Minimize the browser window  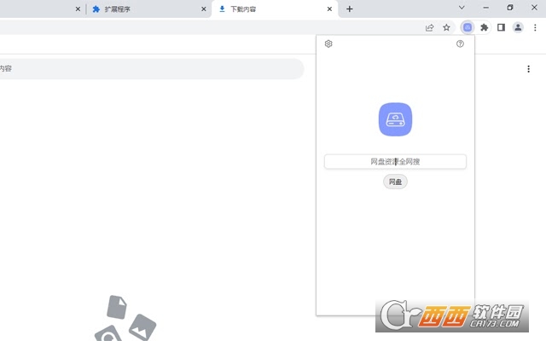click(x=486, y=8)
